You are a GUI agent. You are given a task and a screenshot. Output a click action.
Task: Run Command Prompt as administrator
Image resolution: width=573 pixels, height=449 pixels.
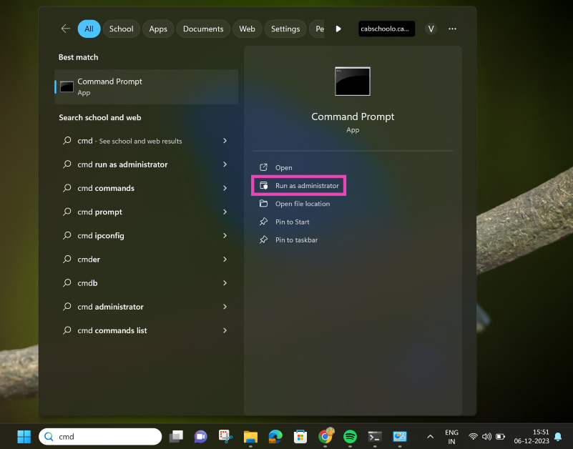pos(307,185)
